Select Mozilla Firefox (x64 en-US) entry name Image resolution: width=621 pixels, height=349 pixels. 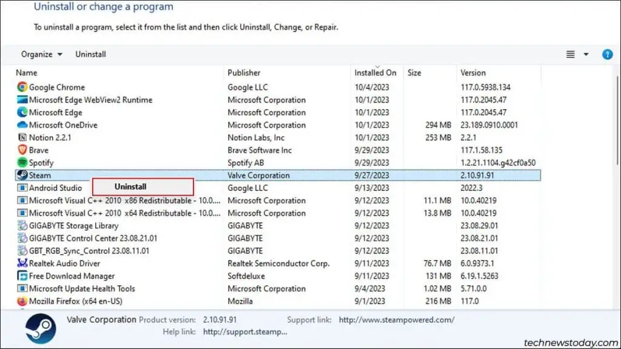pyautogui.click(x=76, y=301)
